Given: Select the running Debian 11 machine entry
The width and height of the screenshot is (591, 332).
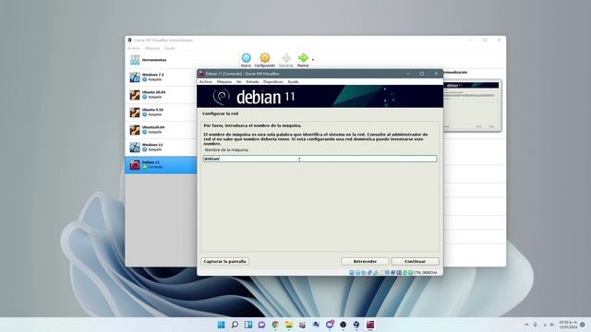Looking at the screenshot, I should point(161,165).
